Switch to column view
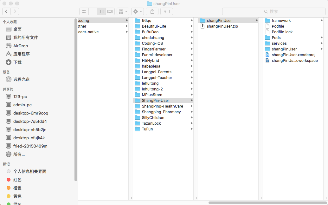 [101, 11]
